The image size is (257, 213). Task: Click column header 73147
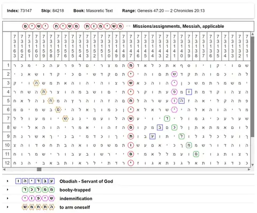[131, 46]
